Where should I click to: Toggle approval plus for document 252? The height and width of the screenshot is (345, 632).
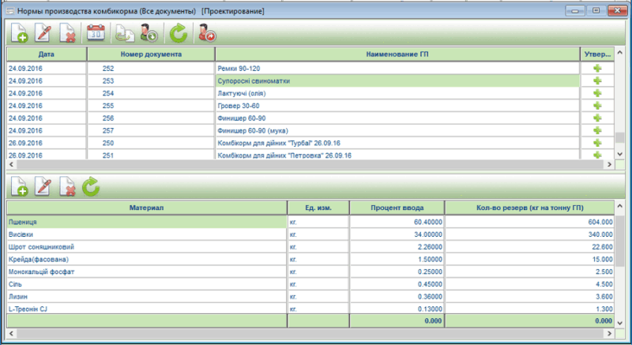[597, 69]
